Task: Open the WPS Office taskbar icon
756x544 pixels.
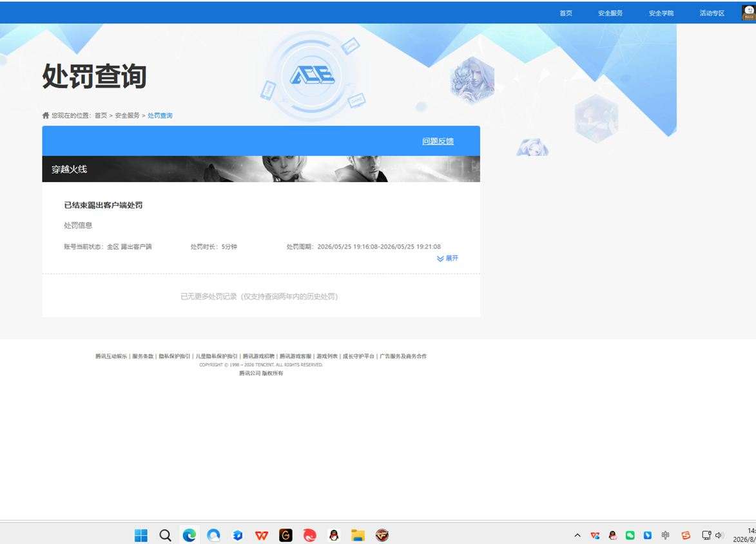Action: pyautogui.click(x=261, y=536)
